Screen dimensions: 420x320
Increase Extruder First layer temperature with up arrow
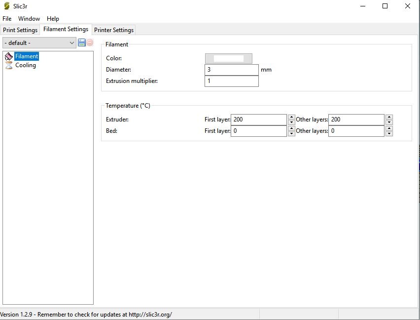[291, 117]
